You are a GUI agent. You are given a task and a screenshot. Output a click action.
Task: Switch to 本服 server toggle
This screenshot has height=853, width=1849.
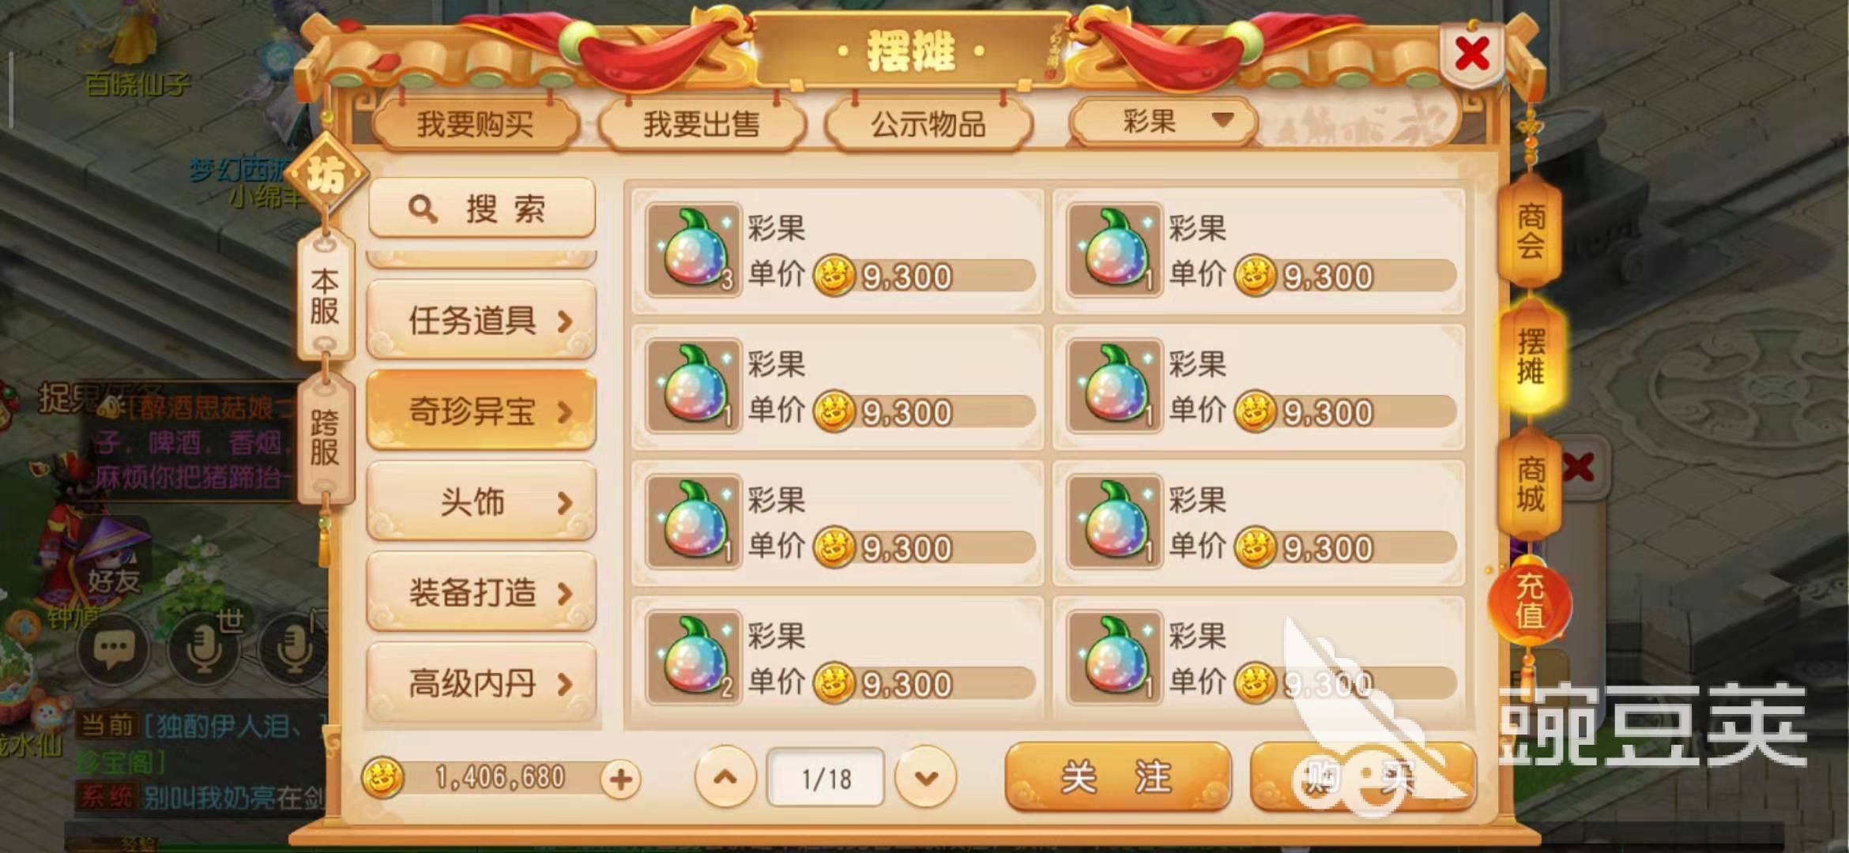click(325, 297)
